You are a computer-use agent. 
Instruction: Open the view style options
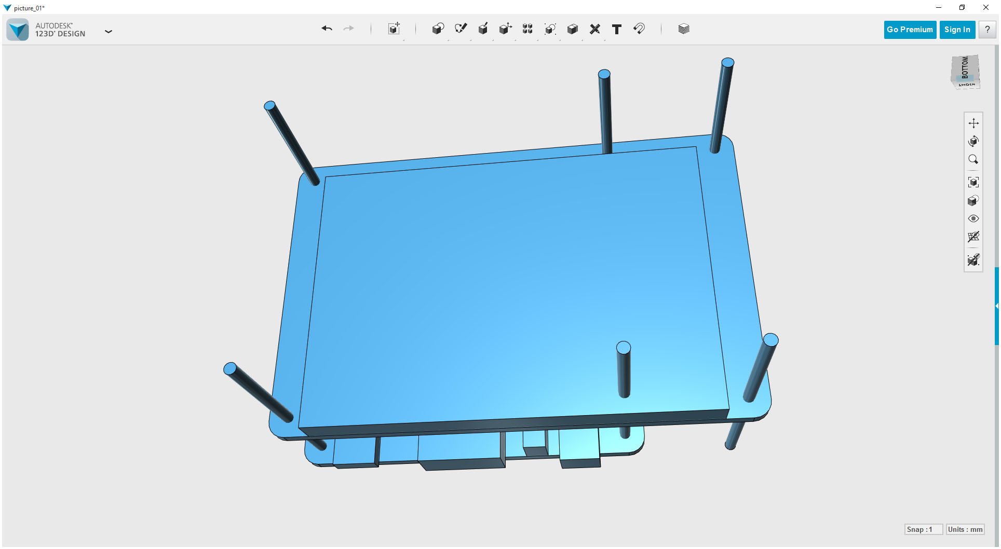973,200
